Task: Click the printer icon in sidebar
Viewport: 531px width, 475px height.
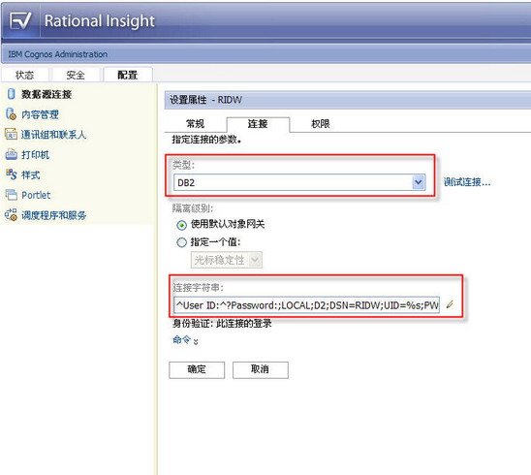Action: [12, 154]
